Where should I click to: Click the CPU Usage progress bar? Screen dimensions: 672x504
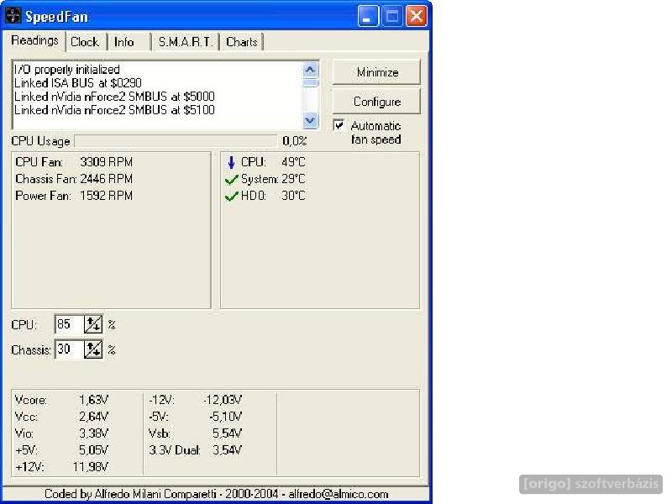point(176,141)
